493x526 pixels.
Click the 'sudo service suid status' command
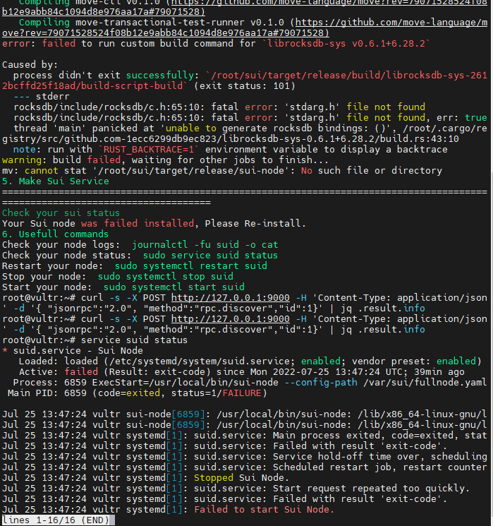point(210,256)
